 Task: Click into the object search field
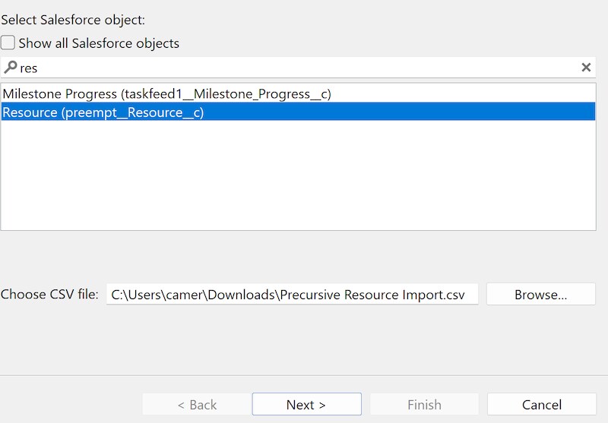pos(304,68)
